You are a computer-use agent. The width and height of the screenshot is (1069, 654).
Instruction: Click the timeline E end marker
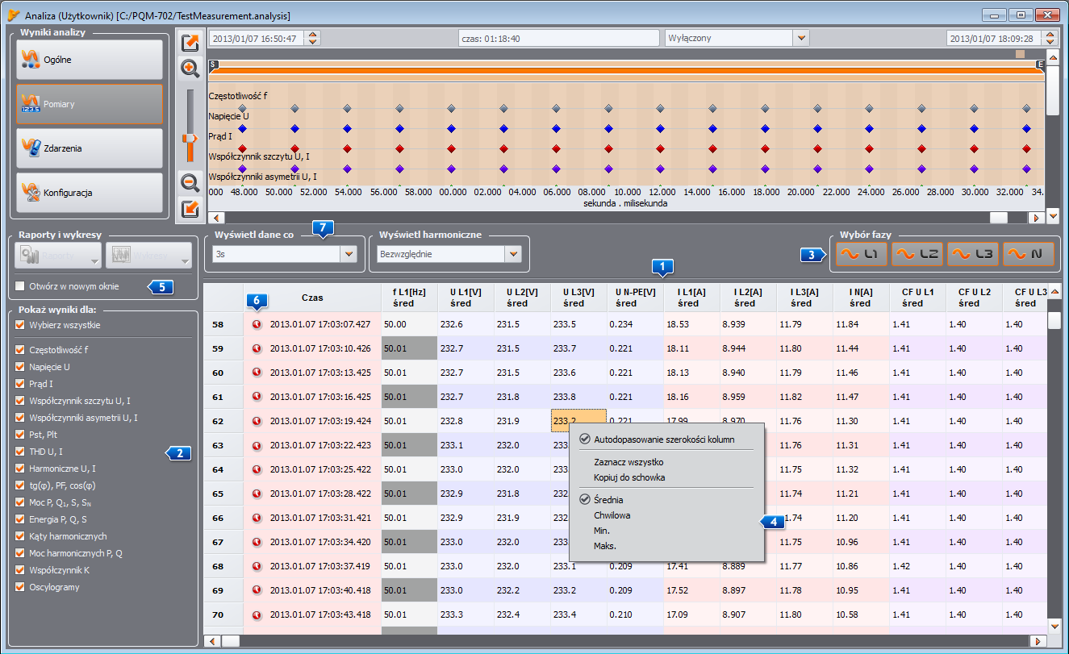click(x=1041, y=64)
